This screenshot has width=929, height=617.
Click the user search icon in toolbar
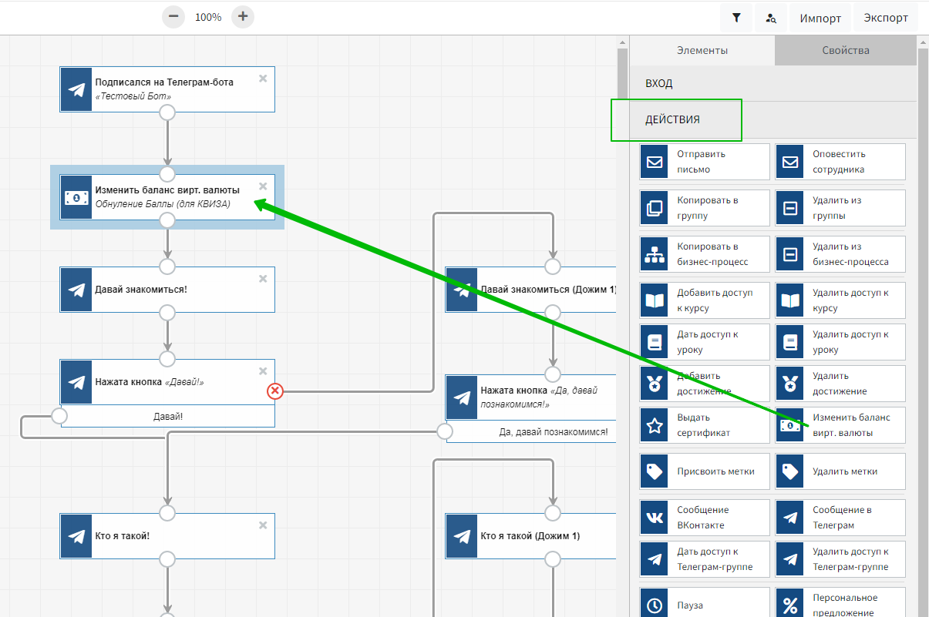point(771,18)
